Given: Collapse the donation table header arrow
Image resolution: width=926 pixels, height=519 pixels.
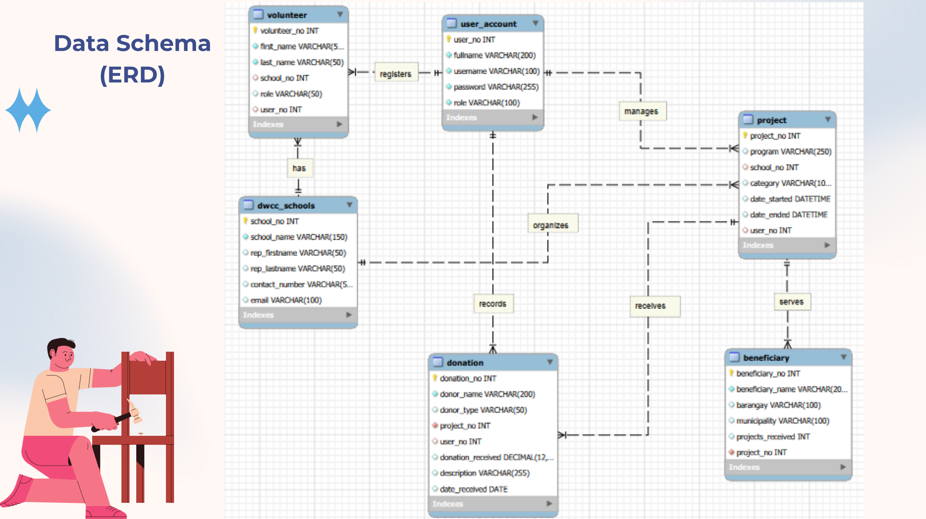Looking at the screenshot, I should pyautogui.click(x=550, y=362).
